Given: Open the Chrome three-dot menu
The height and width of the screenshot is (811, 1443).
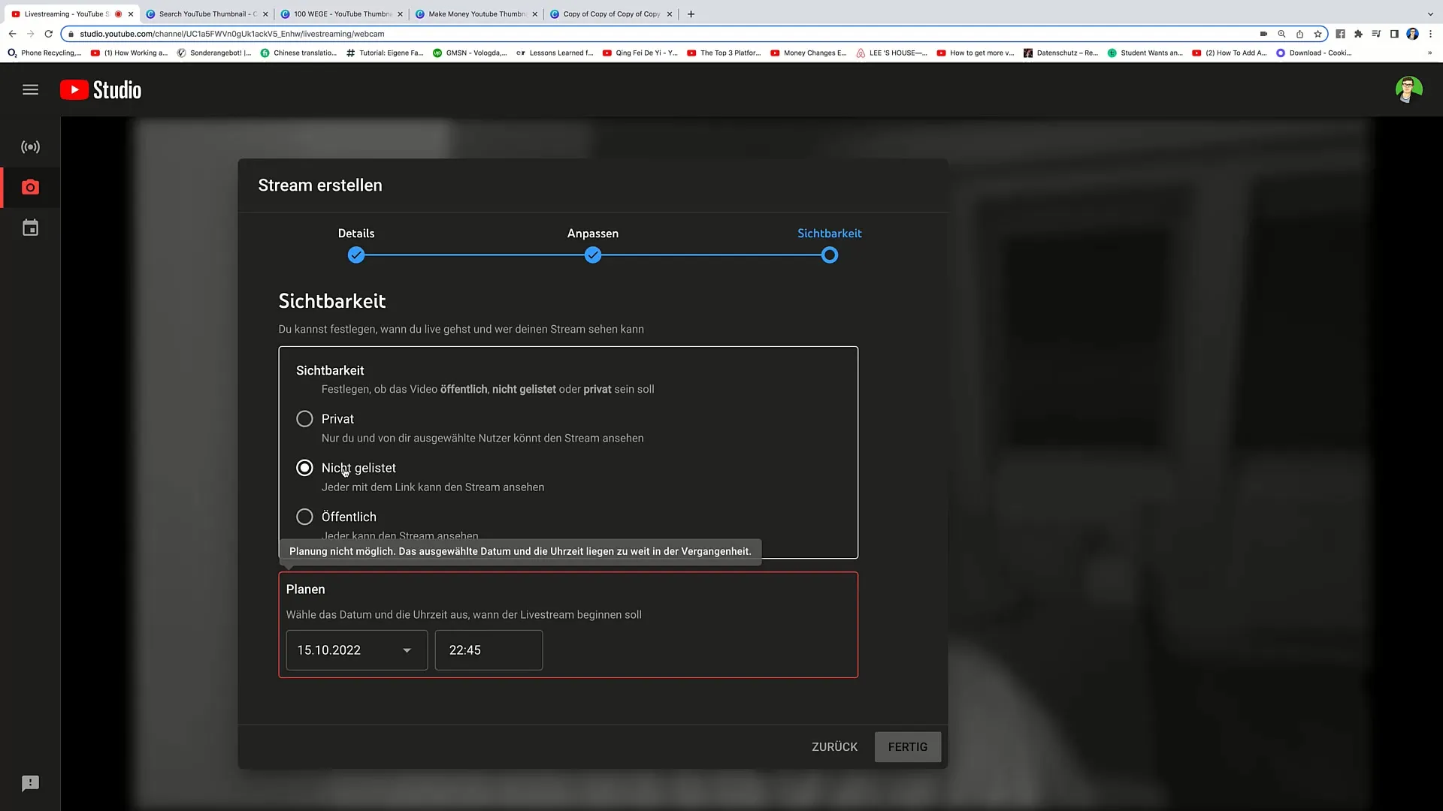Looking at the screenshot, I should [1430, 34].
